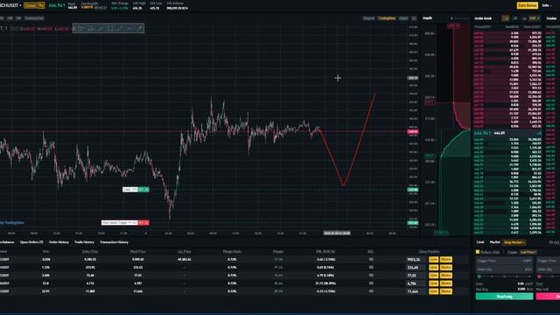Click the Cross margin mode button
Image resolution: width=560 pixels, height=315 pixels.
point(30,5)
